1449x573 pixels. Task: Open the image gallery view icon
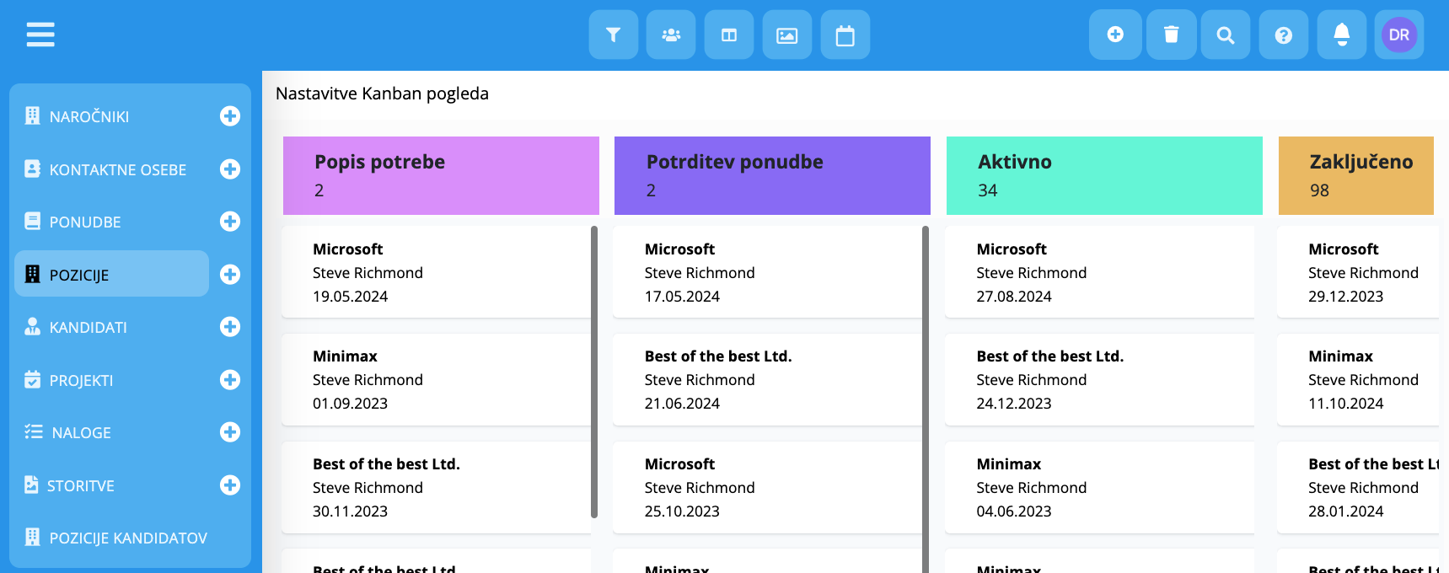click(786, 35)
